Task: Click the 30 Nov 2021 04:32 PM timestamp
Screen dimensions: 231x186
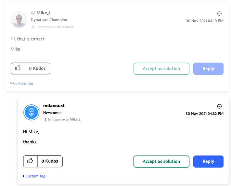Action: (204, 114)
